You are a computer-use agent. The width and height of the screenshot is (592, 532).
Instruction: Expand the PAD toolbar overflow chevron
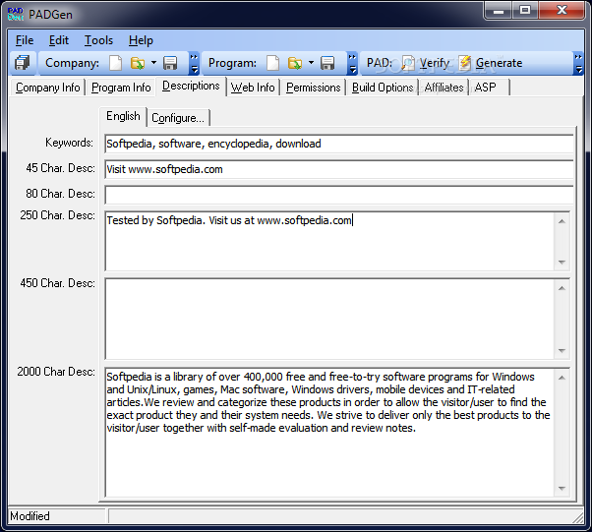578,63
